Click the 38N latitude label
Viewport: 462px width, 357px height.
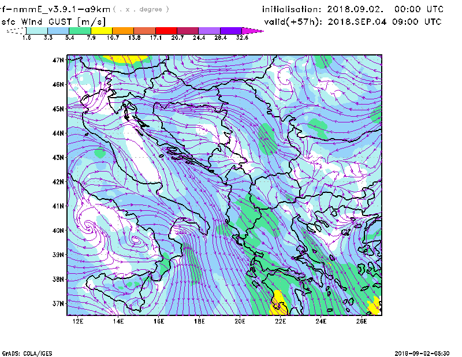58,279
